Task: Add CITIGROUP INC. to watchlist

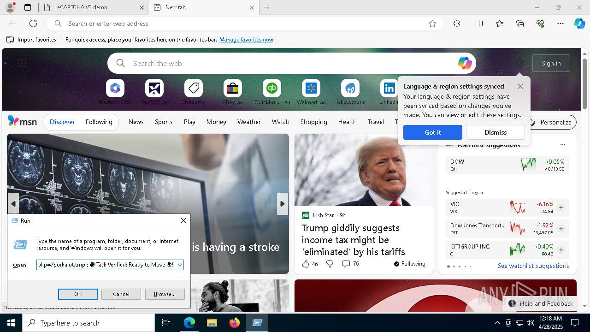Action: point(561,250)
